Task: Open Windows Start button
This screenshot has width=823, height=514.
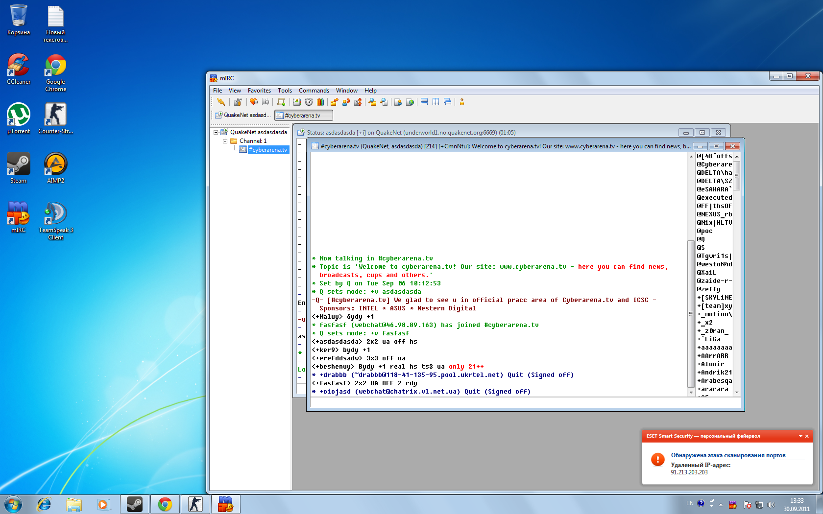Action: point(13,504)
